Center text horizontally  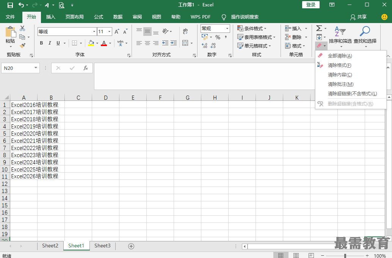click(x=147, y=43)
